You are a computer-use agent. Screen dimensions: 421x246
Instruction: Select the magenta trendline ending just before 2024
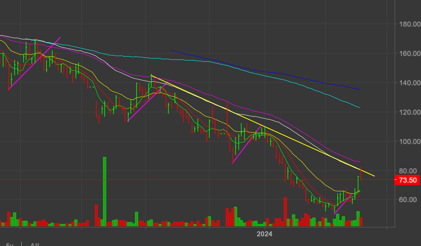tap(247, 144)
